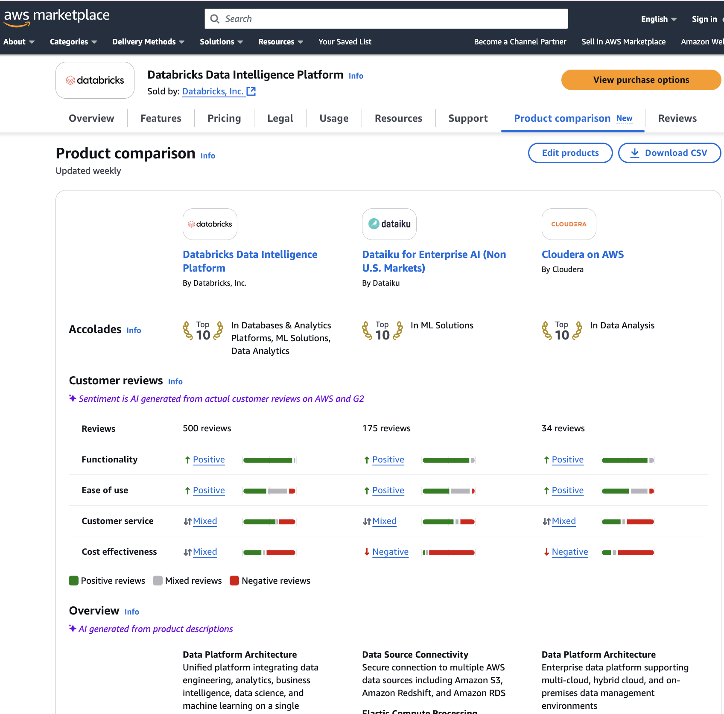Click the Cloudera logo thumbnail
The height and width of the screenshot is (714, 724).
pos(569,224)
